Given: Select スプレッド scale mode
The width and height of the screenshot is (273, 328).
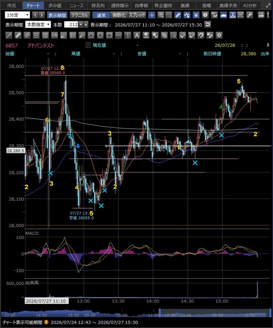Looking at the screenshot, I should pyautogui.click(x=137, y=15).
